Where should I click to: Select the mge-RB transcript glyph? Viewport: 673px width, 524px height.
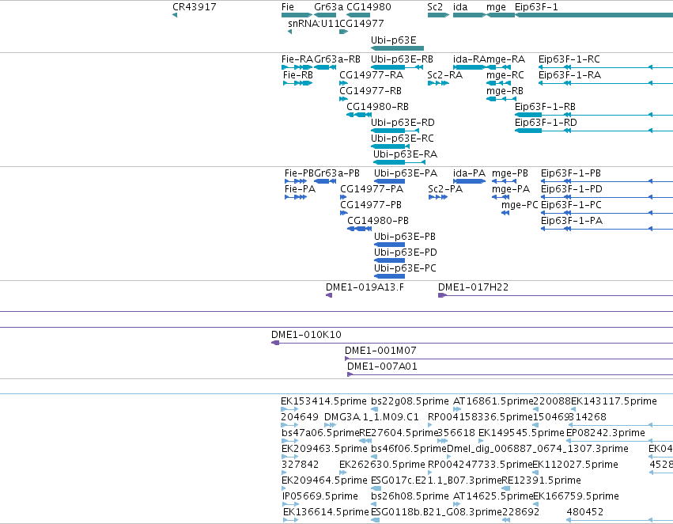click(501, 99)
